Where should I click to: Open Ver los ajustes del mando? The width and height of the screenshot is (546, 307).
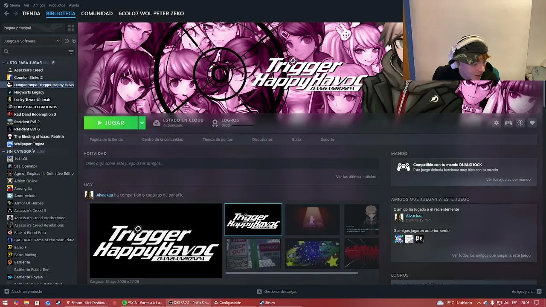tap(508, 180)
